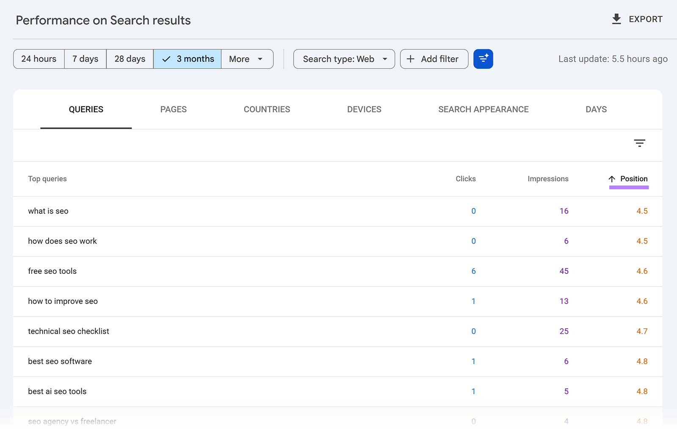Switch to the DAYS tab
Screen dimensions: 677x434
click(596, 109)
